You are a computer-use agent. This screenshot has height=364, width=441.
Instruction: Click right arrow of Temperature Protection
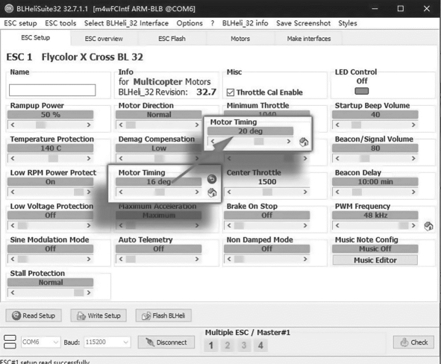(89, 159)
